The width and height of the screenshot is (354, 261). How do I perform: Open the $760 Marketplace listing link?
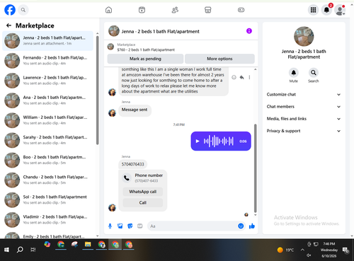tap(146, 50)
